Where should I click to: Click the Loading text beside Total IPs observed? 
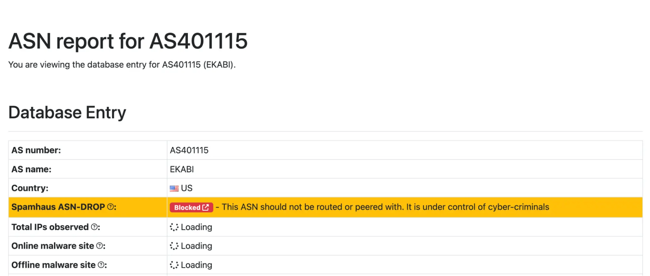(196, 227)
